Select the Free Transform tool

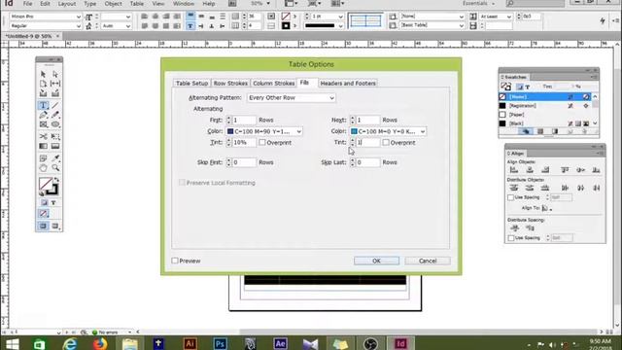tap(55, 136)
